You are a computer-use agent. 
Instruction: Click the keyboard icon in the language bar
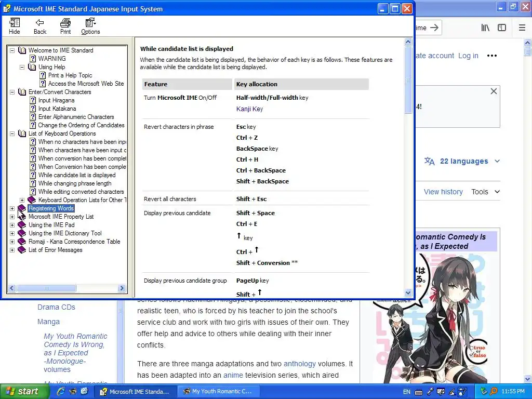[419, 392]
